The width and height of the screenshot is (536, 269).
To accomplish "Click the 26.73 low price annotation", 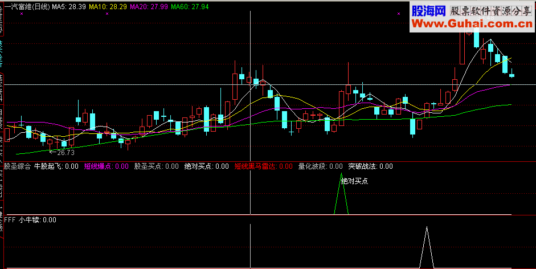I will pos(62,153).
